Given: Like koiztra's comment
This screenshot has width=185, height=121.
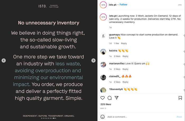Looking at the screenshot, I should 184,52.
